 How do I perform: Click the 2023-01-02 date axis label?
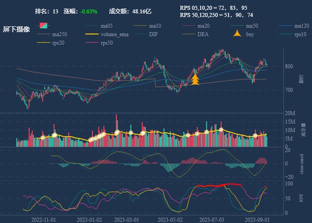89,219
